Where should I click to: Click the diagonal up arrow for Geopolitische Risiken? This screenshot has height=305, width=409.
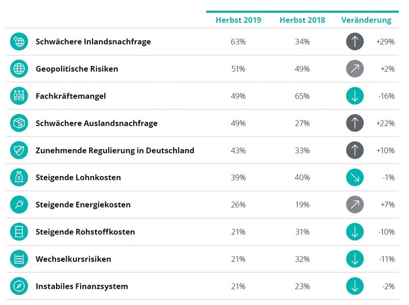[x=355, y=69]
